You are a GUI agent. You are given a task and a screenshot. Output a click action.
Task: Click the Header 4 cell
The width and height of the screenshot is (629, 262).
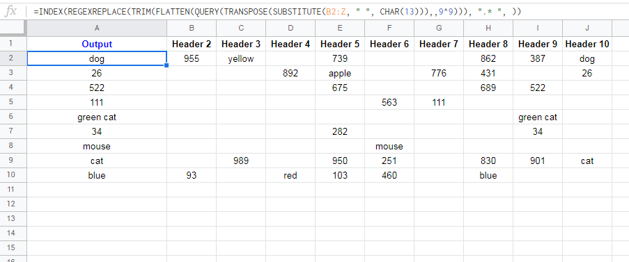tap(290, 44)
